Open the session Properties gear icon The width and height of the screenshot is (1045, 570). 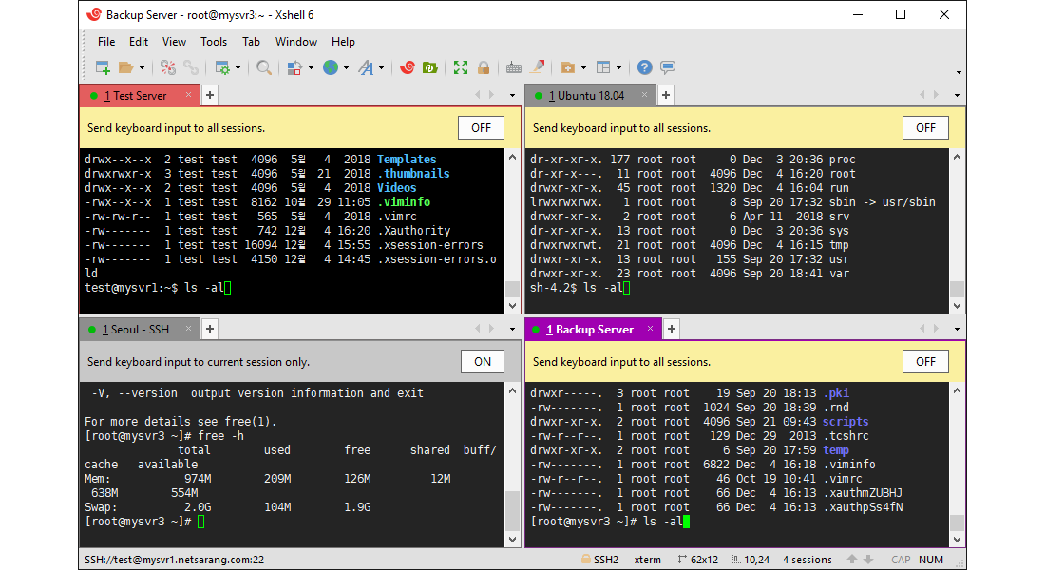(x=222, y=67)
